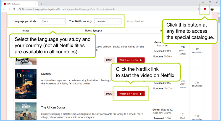
Task: Click the browser forward arrow
Action: pos(9,9)
